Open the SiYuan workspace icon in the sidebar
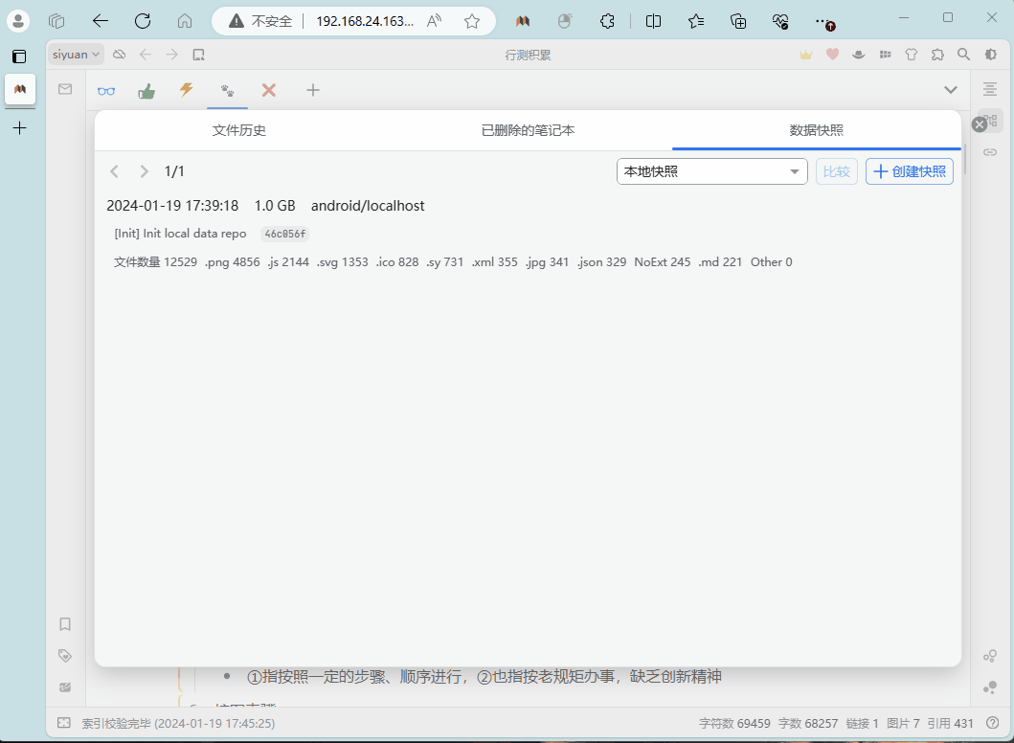Viewport: 1014px width, 743px height. pyautogui.click(x=19, y=90)
